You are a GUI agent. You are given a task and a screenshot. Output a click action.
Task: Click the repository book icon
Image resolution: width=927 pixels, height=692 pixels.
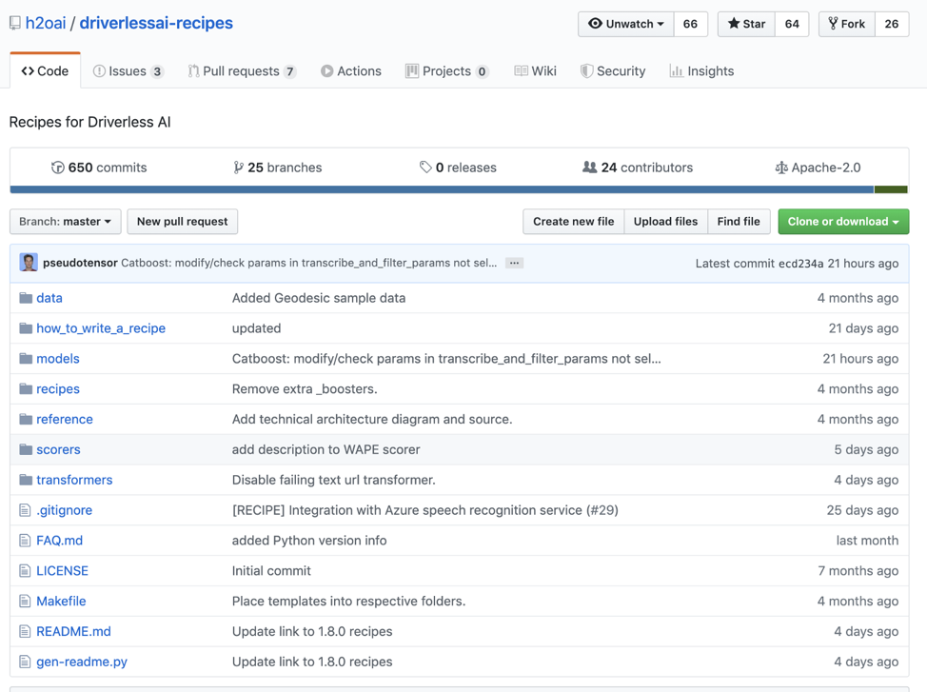[15, 23]
